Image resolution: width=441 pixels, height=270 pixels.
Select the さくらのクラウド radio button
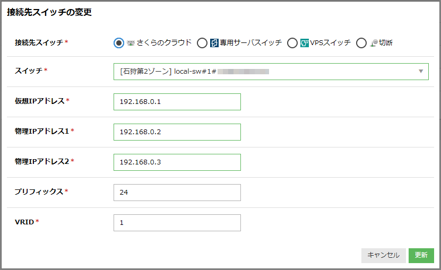pyautogui.click(x=119, y=43)
